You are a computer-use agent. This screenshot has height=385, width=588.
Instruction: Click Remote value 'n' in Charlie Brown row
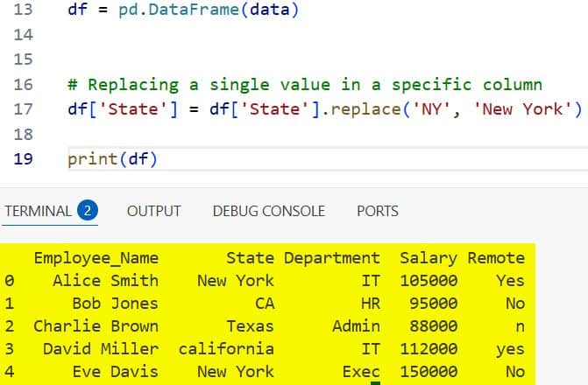point(520,327)
